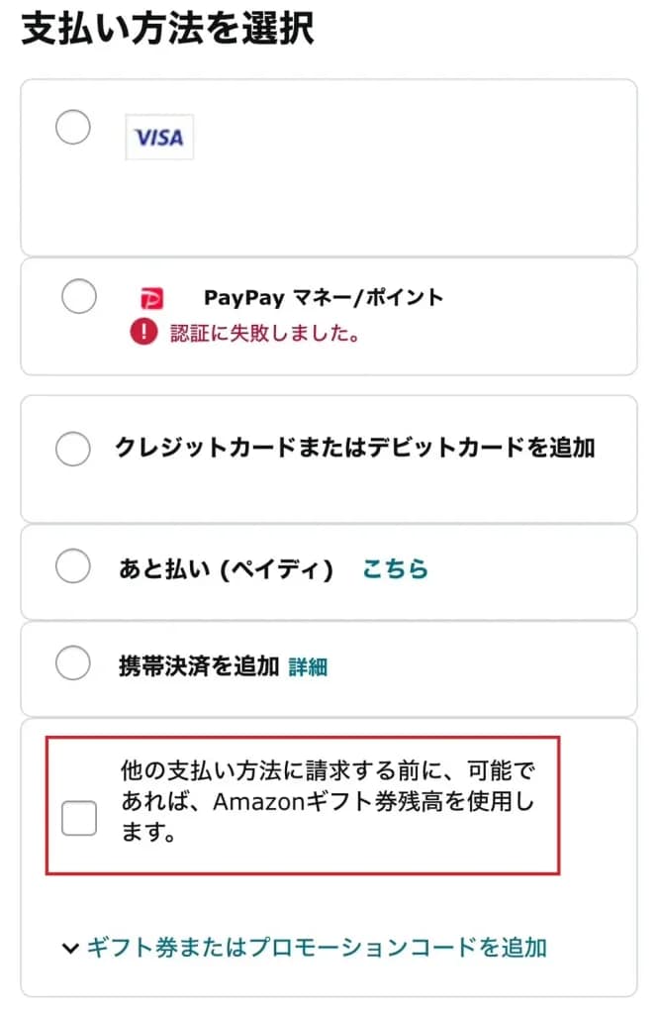Screen dimensions: 658x1014
Task: Click the 携帯決済を追加 label text
Action: click(x=198, y=665)
